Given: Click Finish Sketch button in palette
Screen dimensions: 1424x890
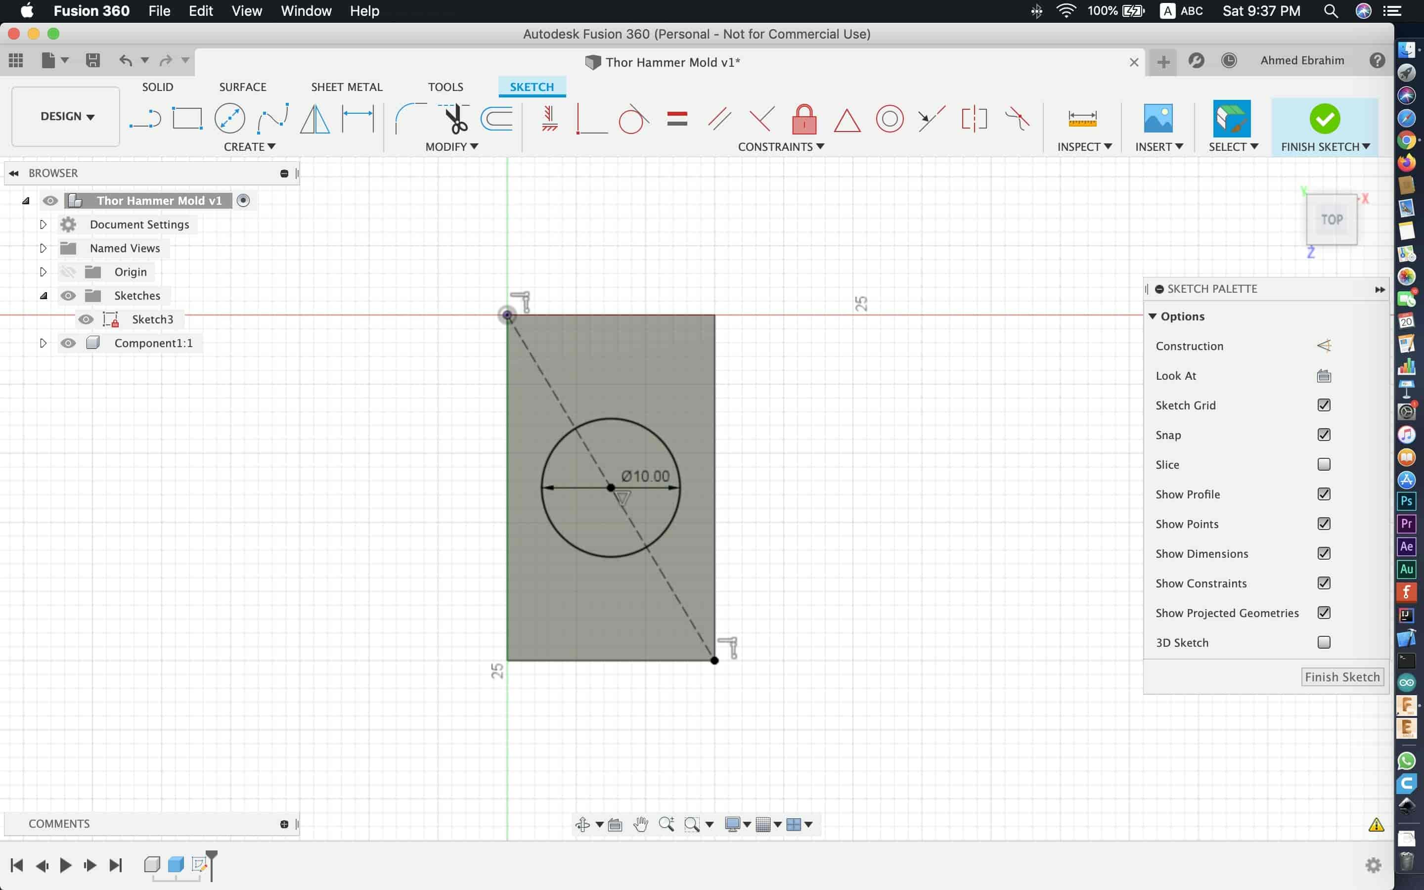Looking at the screenshot, I should coord(1341,677).
